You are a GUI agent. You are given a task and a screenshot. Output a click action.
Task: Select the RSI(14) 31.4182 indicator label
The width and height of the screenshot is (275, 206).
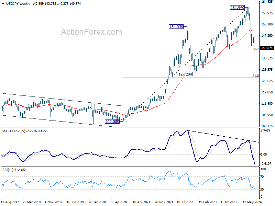click(14, 170)
